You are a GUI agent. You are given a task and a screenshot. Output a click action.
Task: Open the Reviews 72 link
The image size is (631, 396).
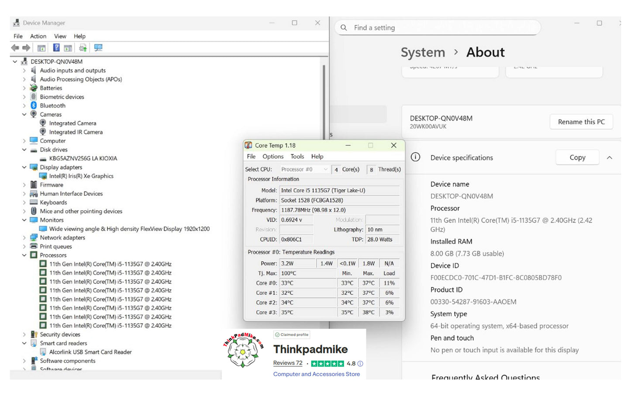pos(287,363)
